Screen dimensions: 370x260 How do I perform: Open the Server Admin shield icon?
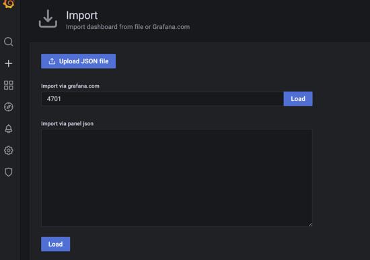pyautogui.click(x=9, y=172)
